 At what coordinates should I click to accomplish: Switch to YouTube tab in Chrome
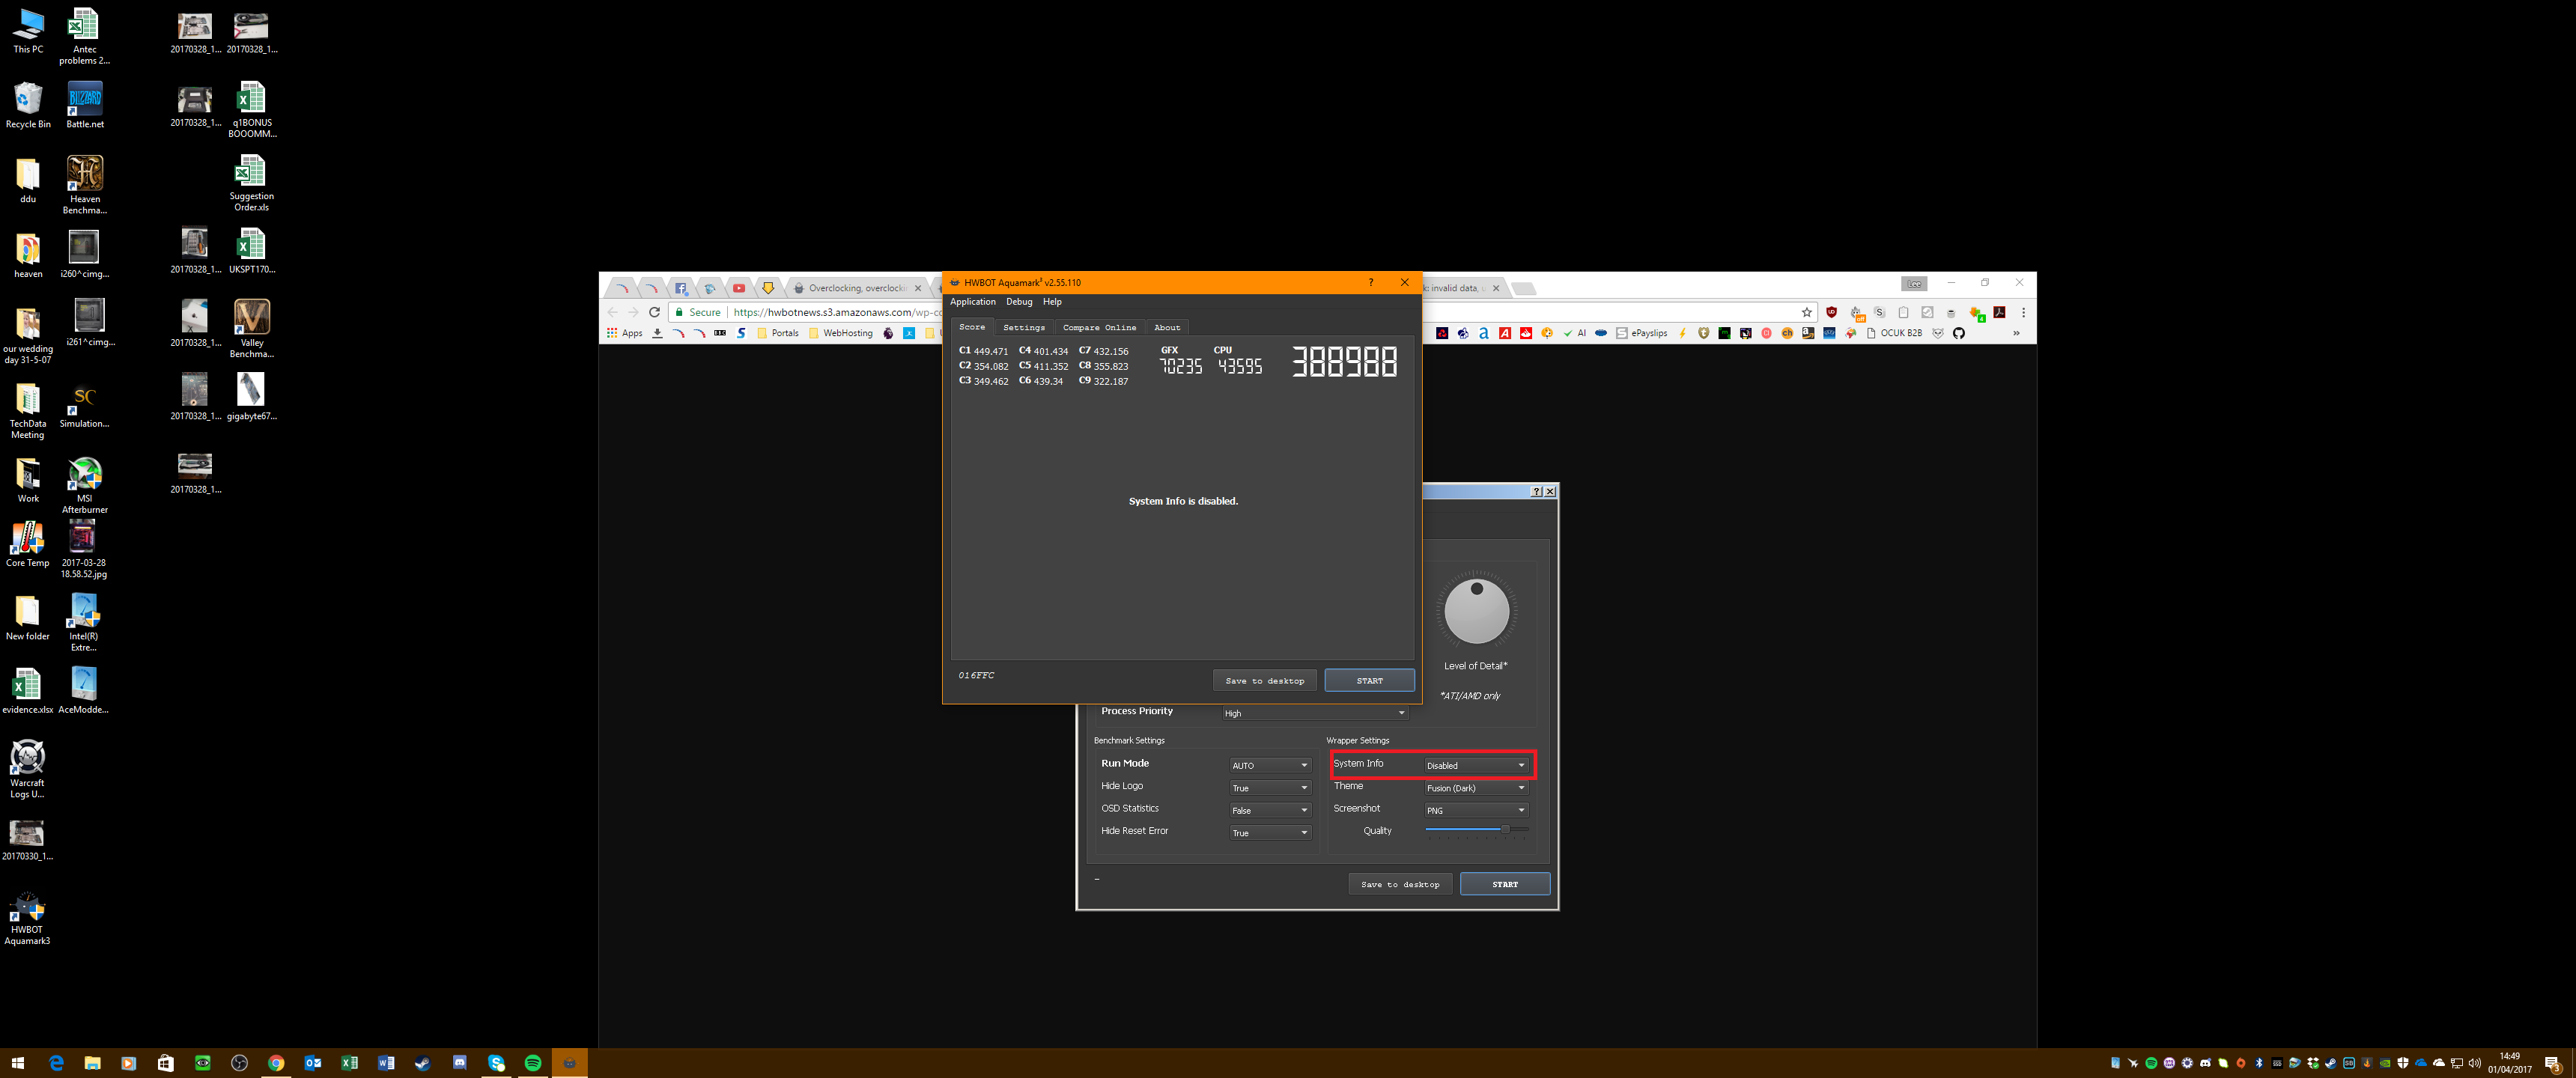point(739,288)
